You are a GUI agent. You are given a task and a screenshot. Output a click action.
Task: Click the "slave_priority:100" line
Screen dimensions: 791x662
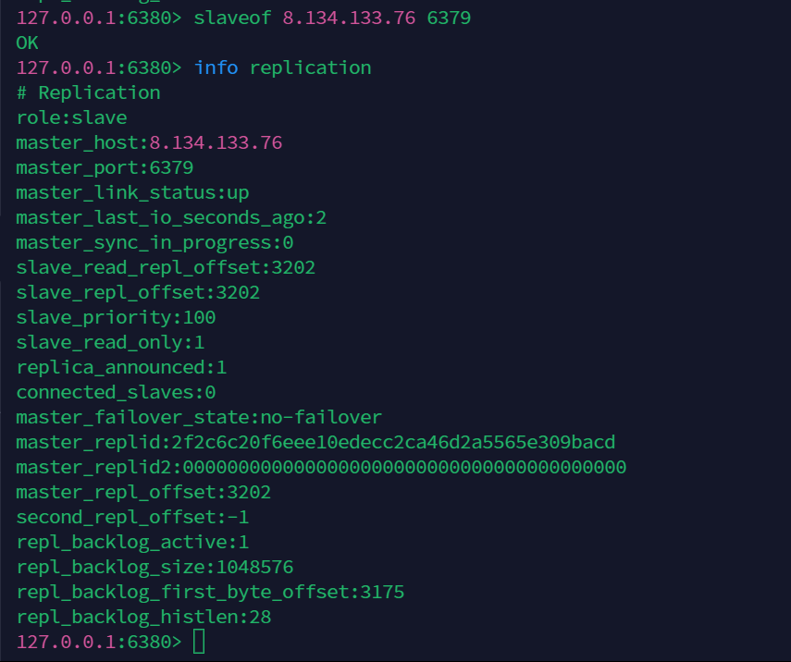tap(116, 318)
